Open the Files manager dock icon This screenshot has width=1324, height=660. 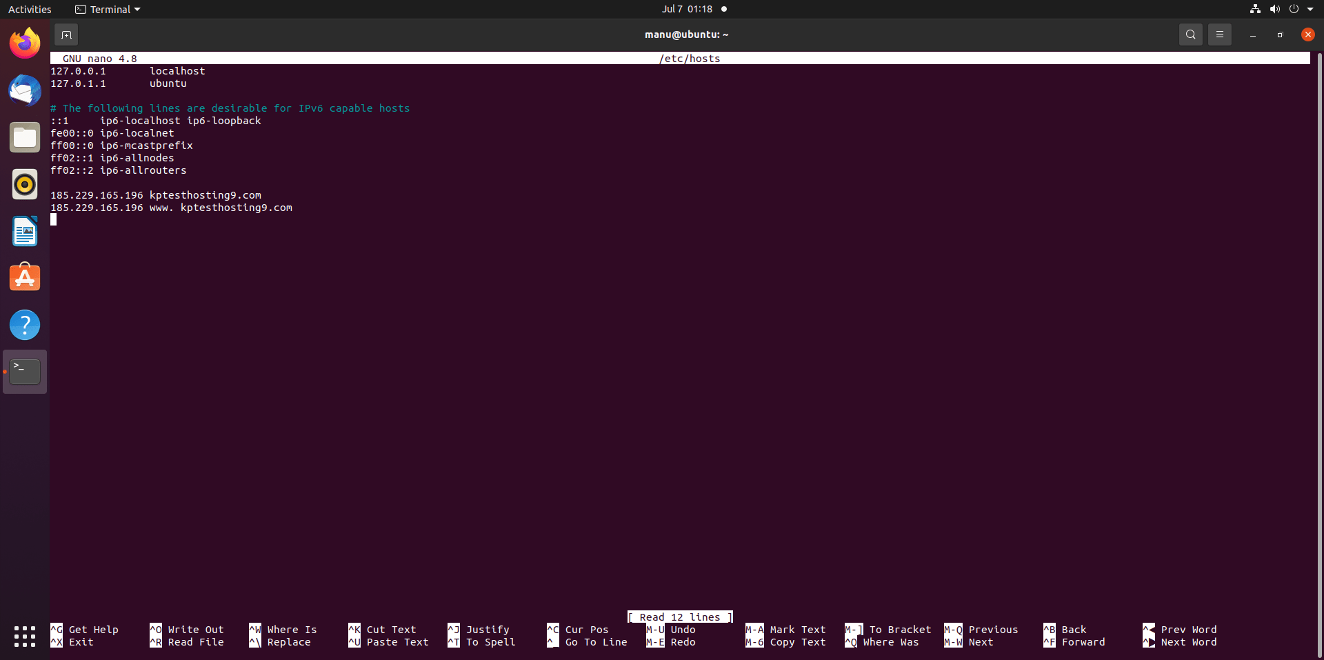(x=25, y=138)
